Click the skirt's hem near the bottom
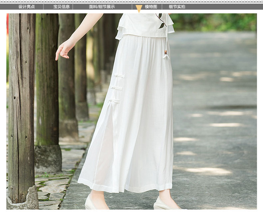This screenshot has width=263, height=212. (x=127, y=188)
